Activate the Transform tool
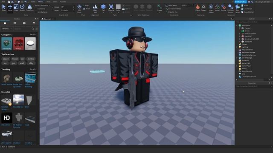 coord(29,8)
